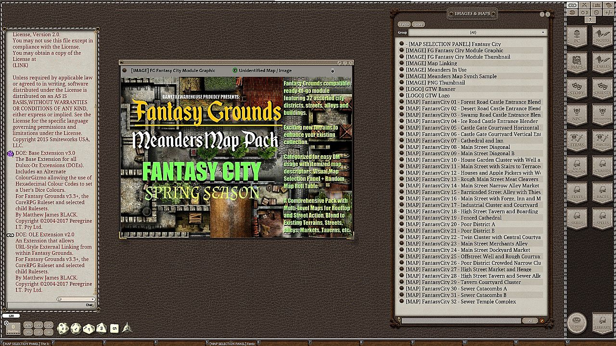Open the Skills sidebar button
The image size is (616, 346).
pos(577,219)
